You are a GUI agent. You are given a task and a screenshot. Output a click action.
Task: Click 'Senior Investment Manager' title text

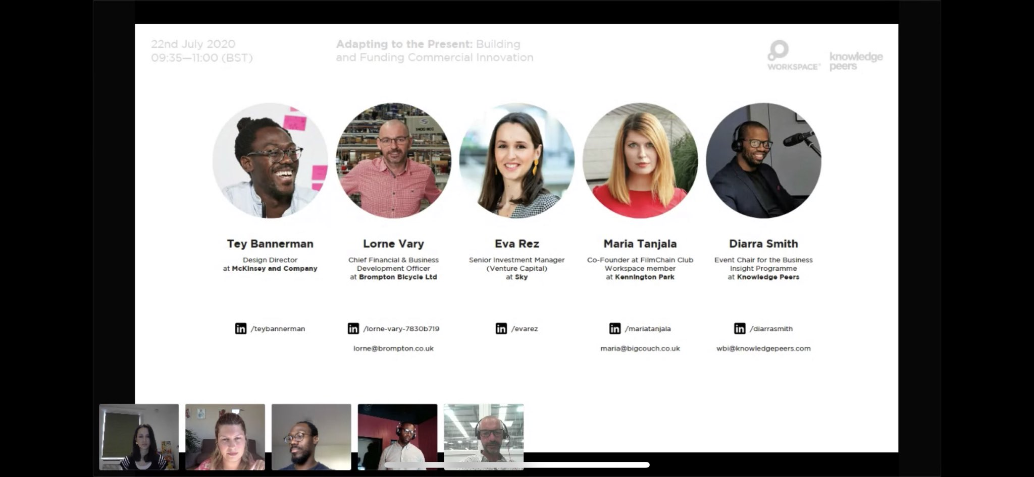pos(517,260)
